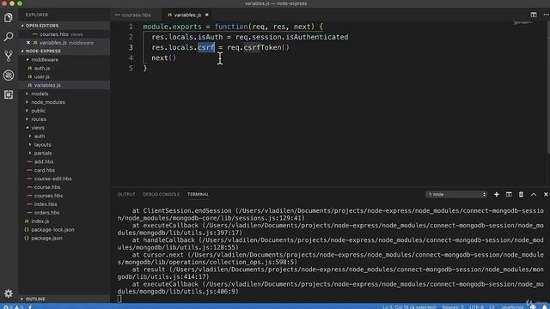
Task: Expand the partials folder
Action: pos(43,153)
